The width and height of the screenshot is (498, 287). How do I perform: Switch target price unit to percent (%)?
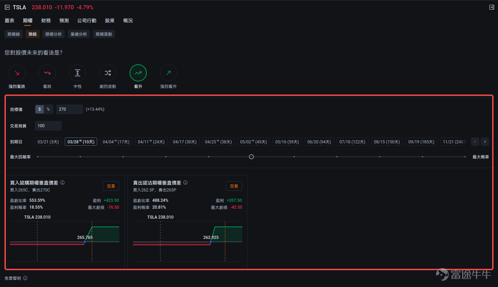(48, 109)
